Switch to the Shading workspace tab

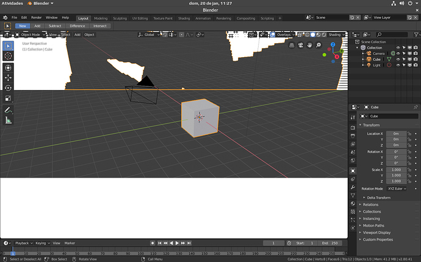click(184, 18)
